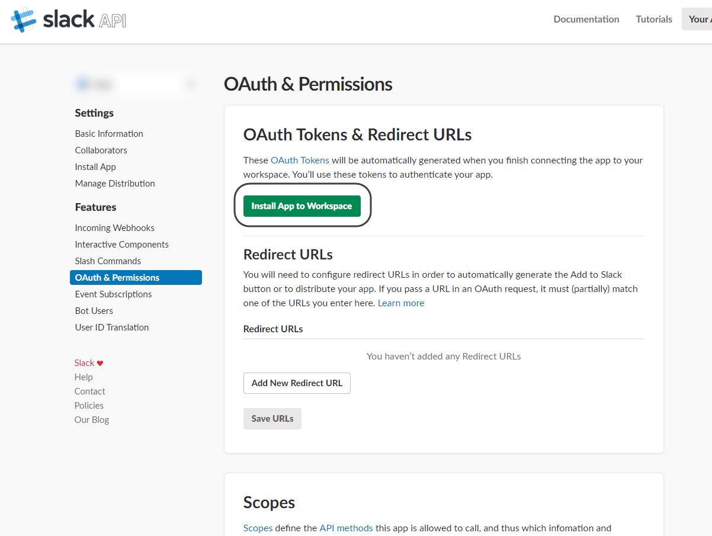Open User ID Translation page

pyautogui.click(x=112, y=328)
